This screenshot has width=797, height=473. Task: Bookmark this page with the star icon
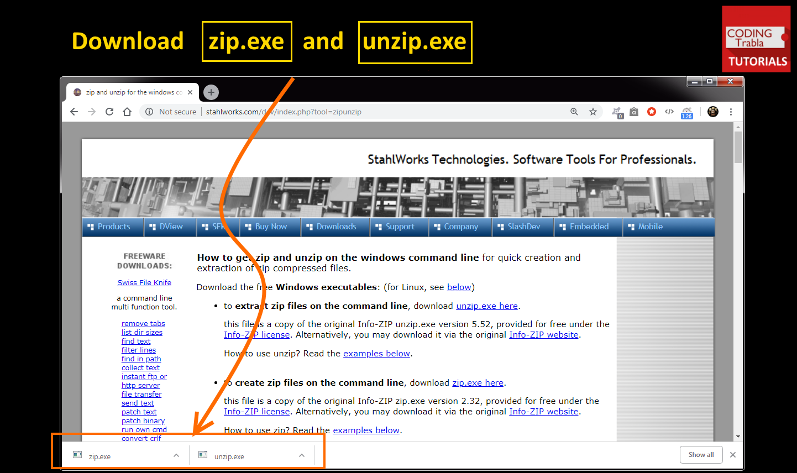[593, 112]
